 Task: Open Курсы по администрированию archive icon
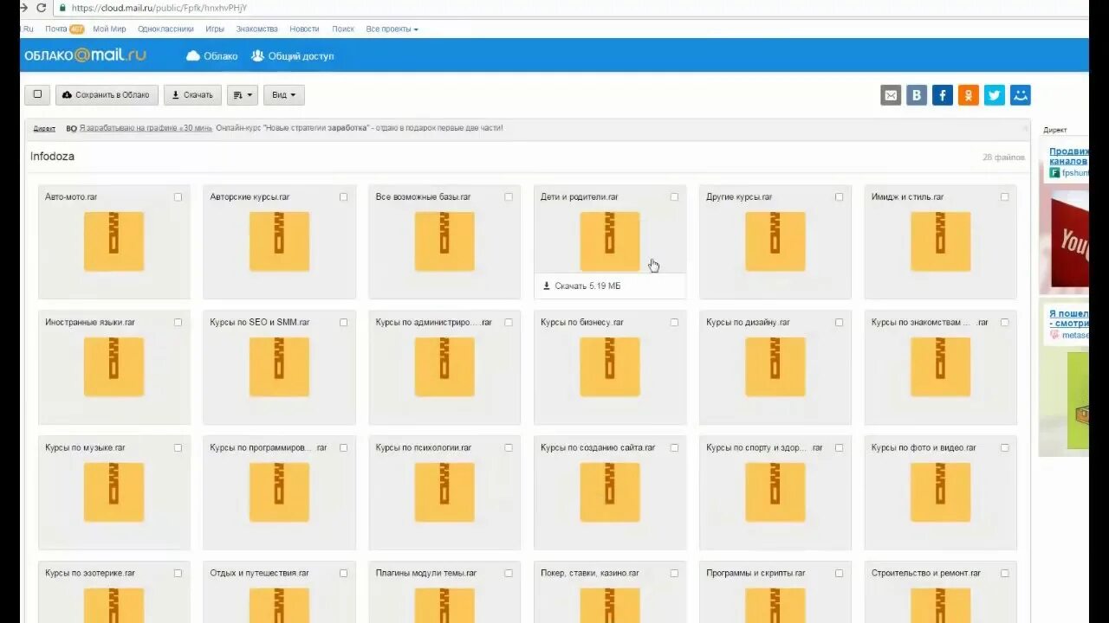444,367
